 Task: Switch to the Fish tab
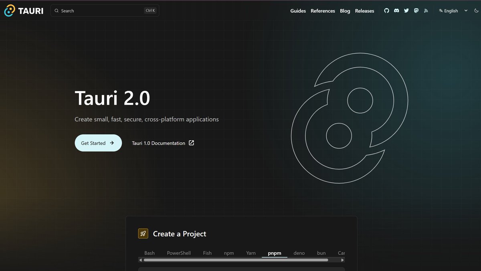pyautogui.click(x=207, y=253)
